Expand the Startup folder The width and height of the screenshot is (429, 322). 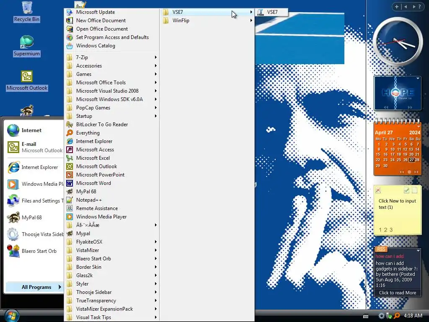point(112,116)
